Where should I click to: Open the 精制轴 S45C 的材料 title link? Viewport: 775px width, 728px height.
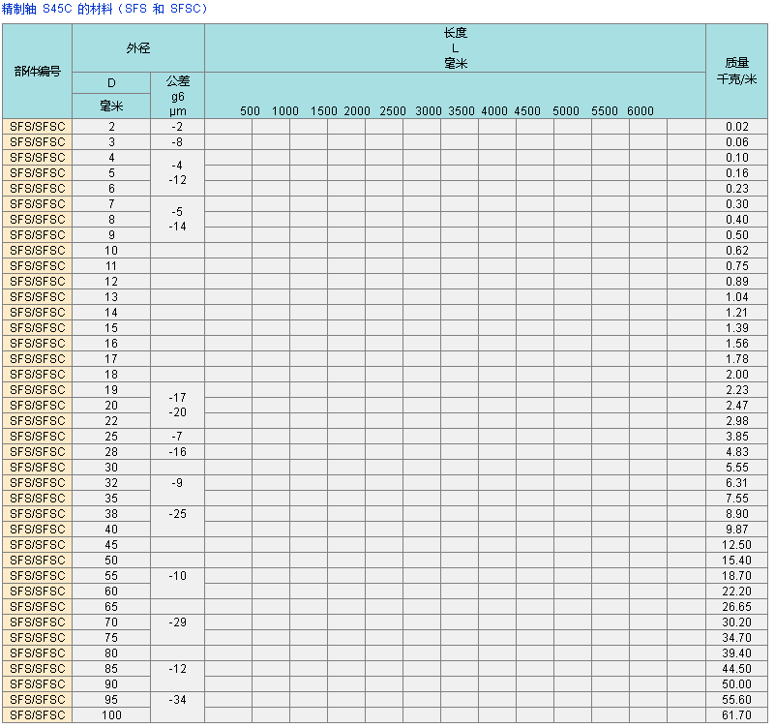104,9
